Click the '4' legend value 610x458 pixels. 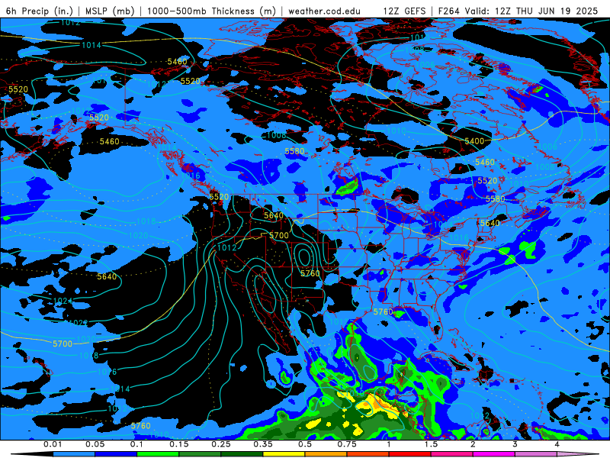pos(557,444)
